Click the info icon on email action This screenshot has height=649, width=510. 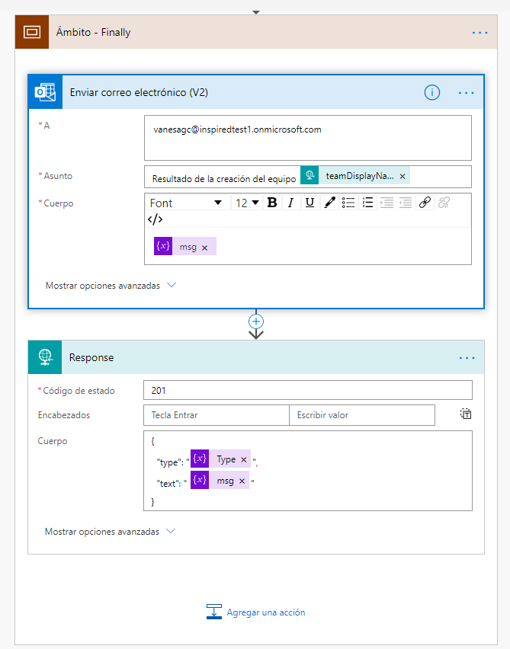coord(432,92)
